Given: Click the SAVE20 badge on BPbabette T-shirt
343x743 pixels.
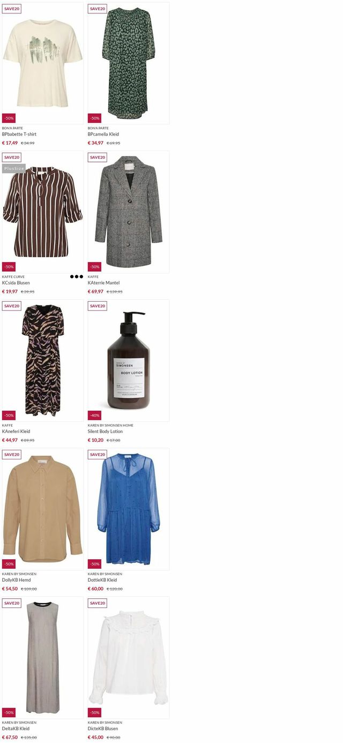Looking at the screenshot, I should pyautogui.click(x=12, y=9).
